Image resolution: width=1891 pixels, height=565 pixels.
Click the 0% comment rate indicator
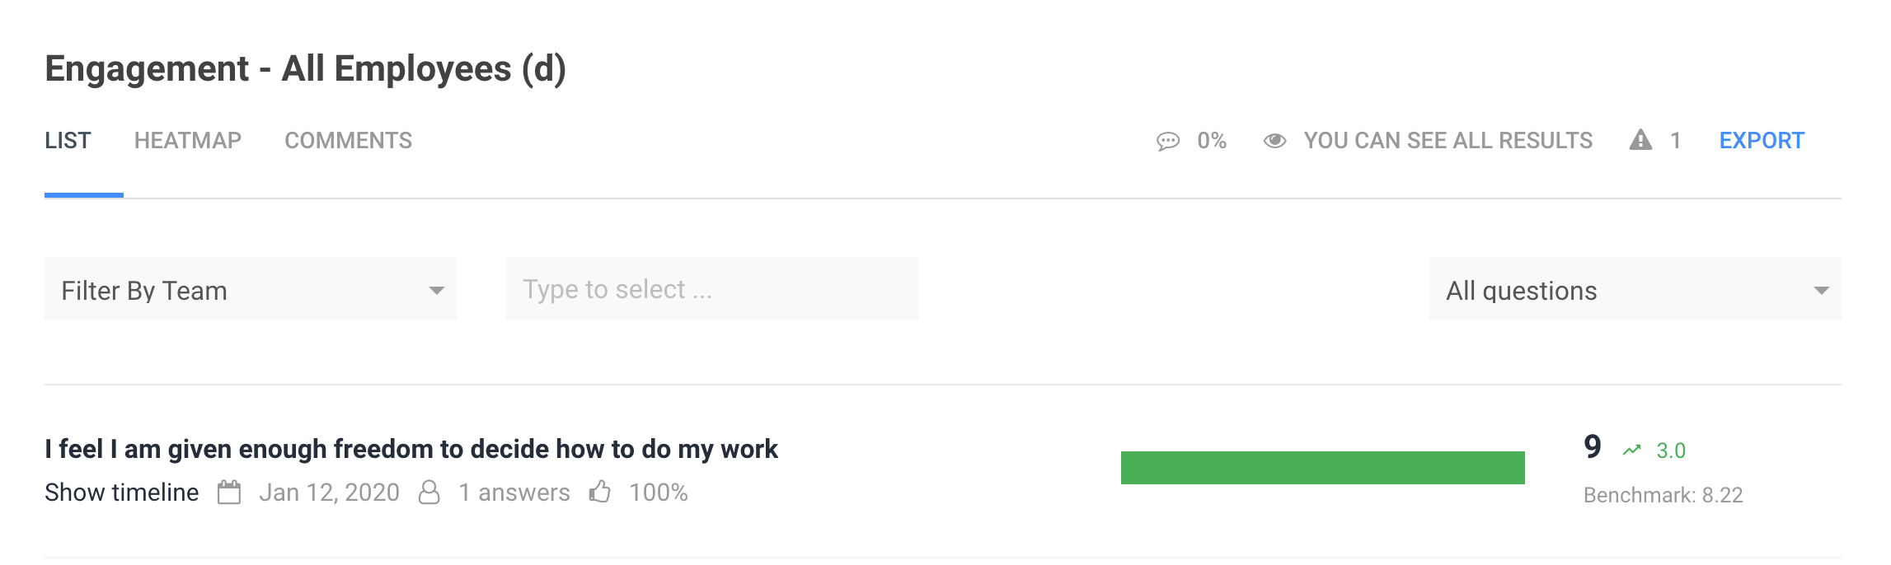pos(1212,141)
